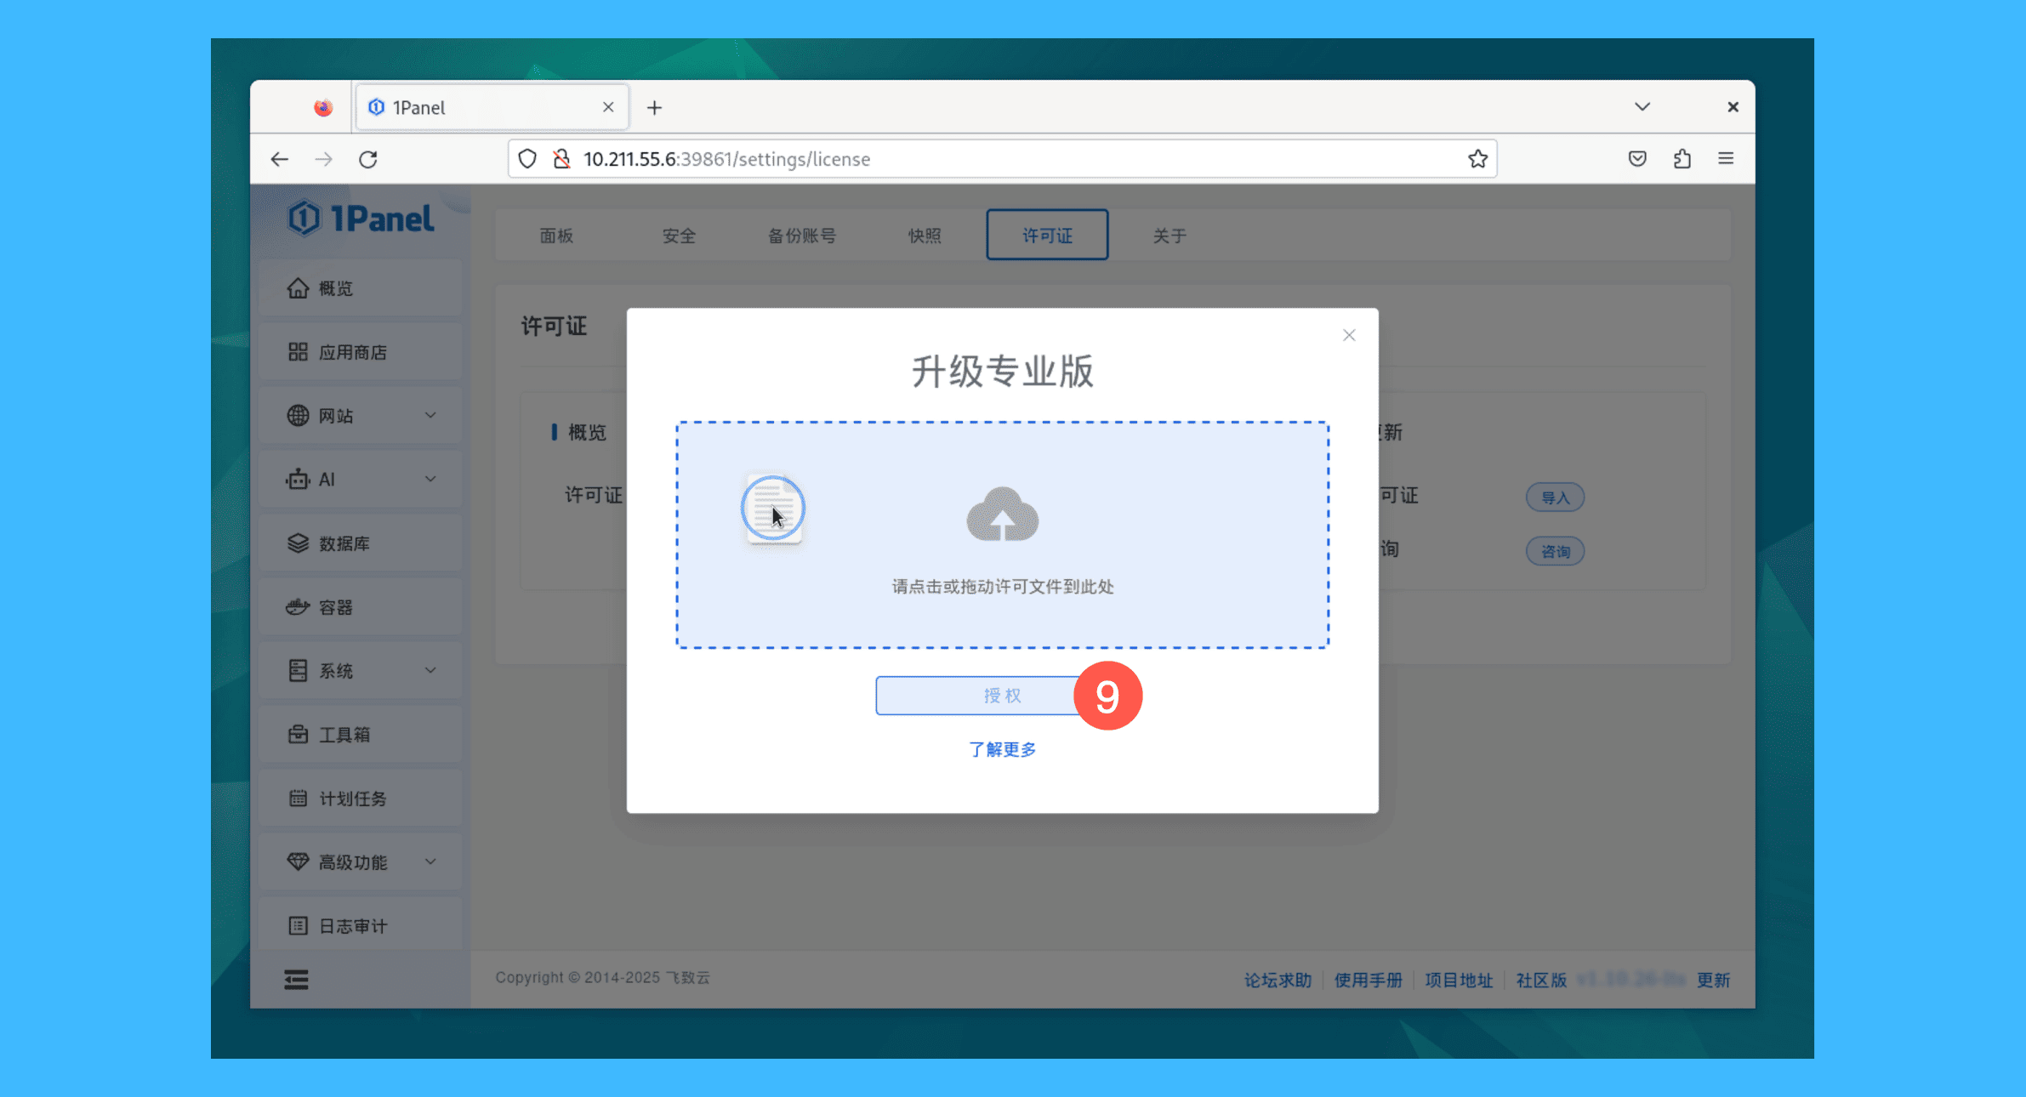Collapse sidebar with bottom menu icon

click(296, 980)
